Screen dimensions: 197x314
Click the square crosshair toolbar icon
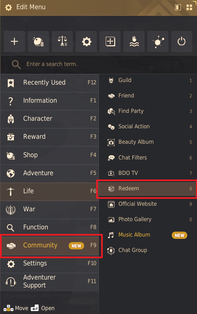tap(110, 42)
